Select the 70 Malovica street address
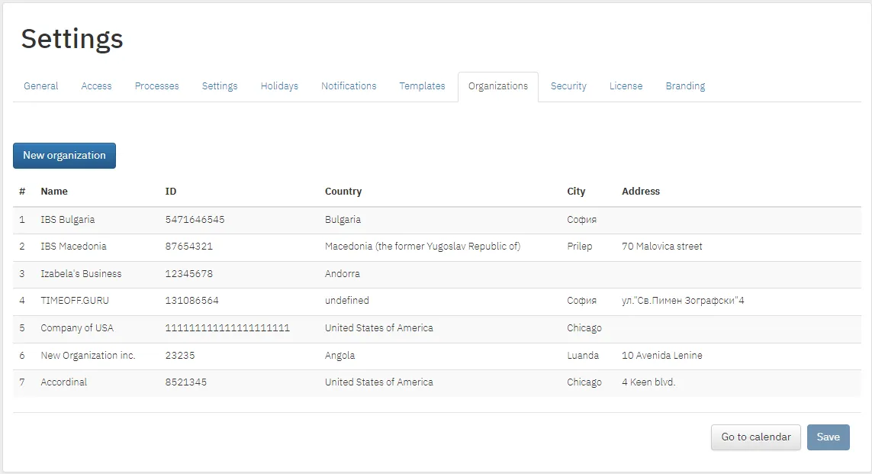The image size is (872, 474). [x=661, y=247]
